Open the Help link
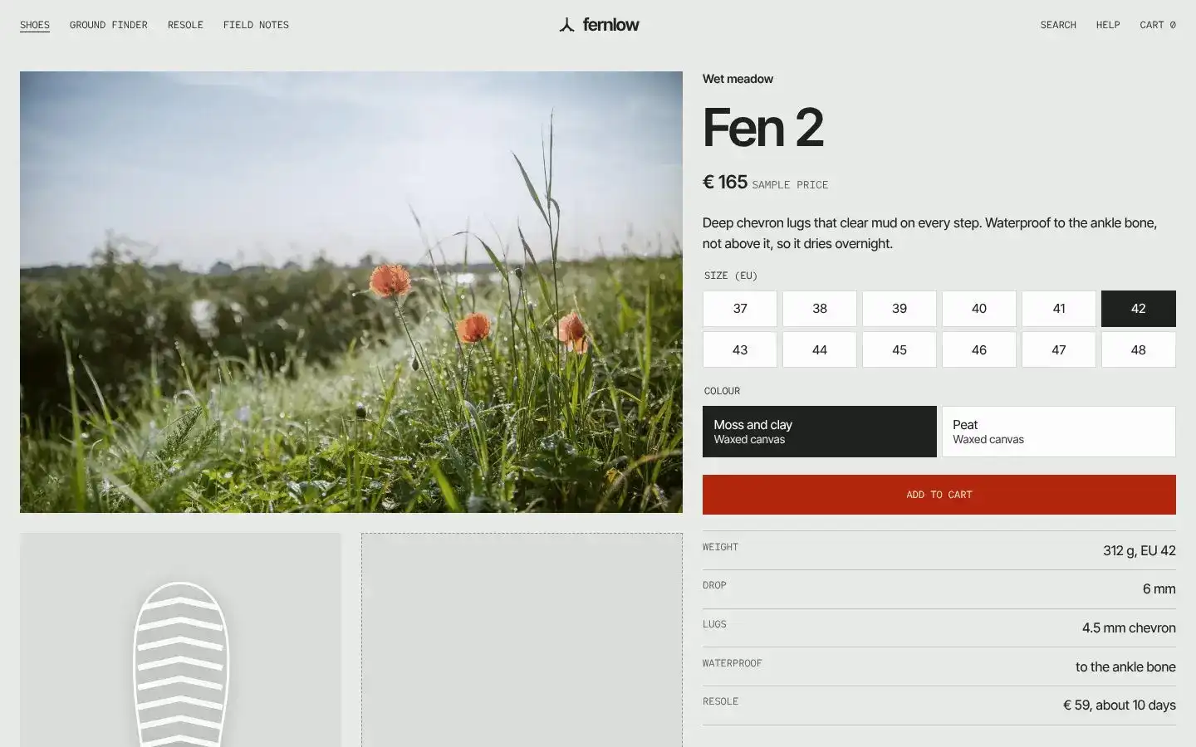Image resolution: width=1196 pixels, height=747 pixels. tap(1108, 25)
